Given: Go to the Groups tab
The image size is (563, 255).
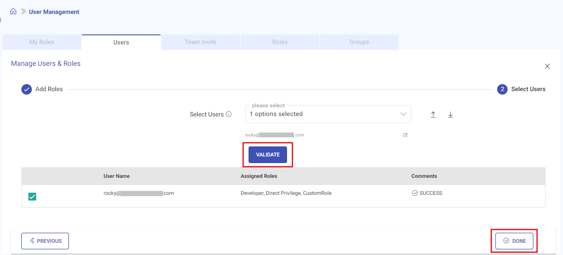Looking at the screenshot, I should (x=359, y=42).
